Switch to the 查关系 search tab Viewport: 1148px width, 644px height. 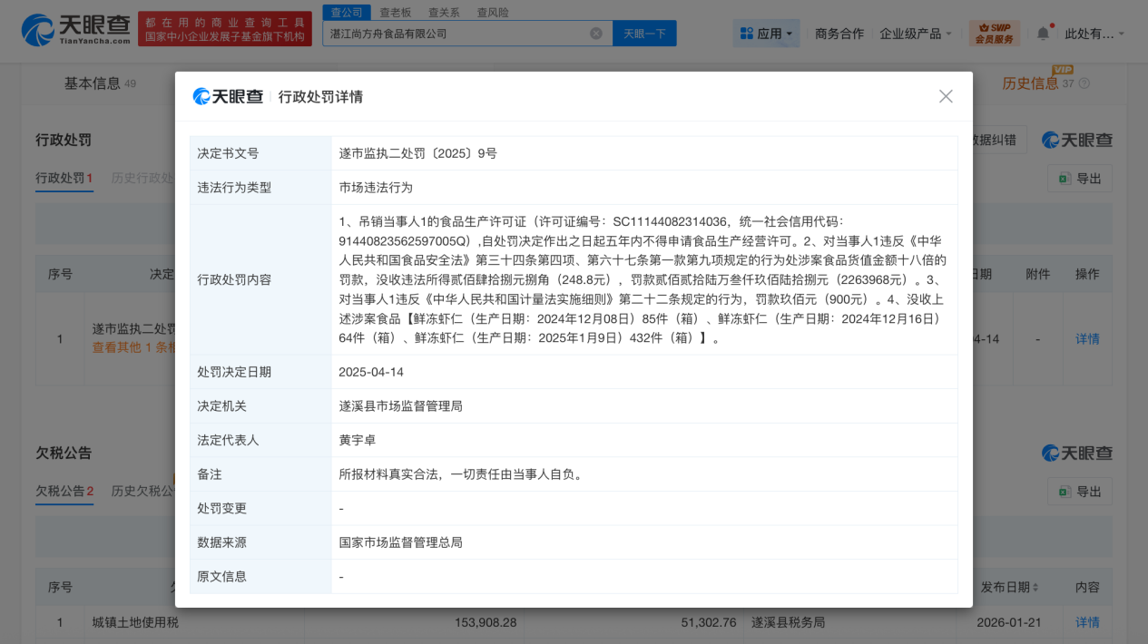point(444,12)
